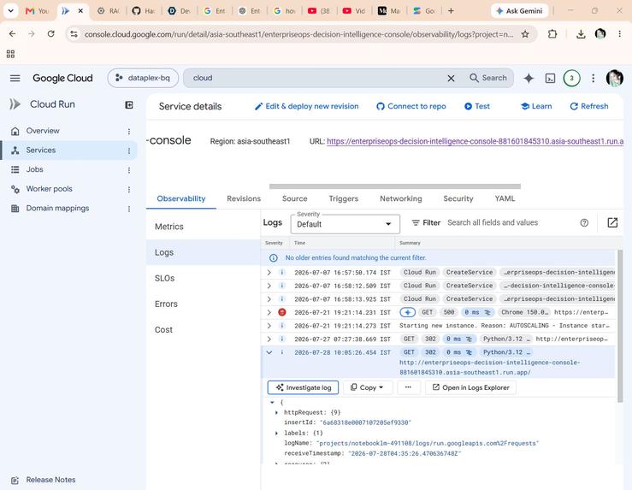632x490 pixels.
Task: Click Refresh on Service details
Action: click(x=589, y=106)
